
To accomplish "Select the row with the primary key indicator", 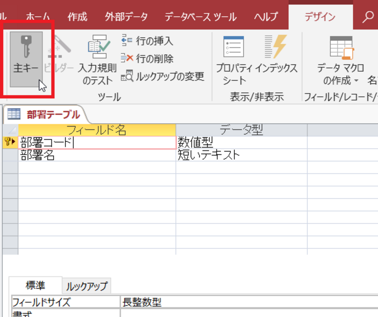I will click(x=10, y=142).
